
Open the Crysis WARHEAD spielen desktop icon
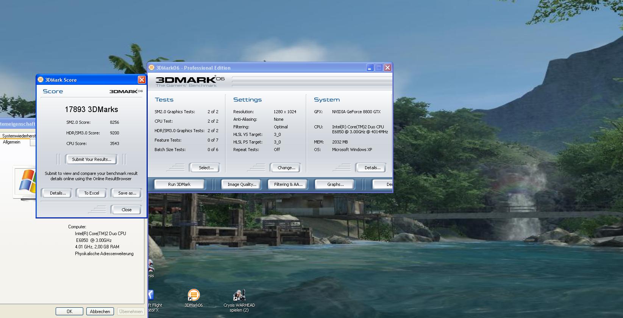[x=239, y=295]
